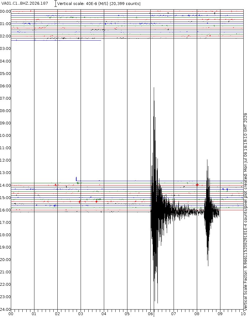
Task: Select the 10:00 hour label
Action: pos(6,136)
